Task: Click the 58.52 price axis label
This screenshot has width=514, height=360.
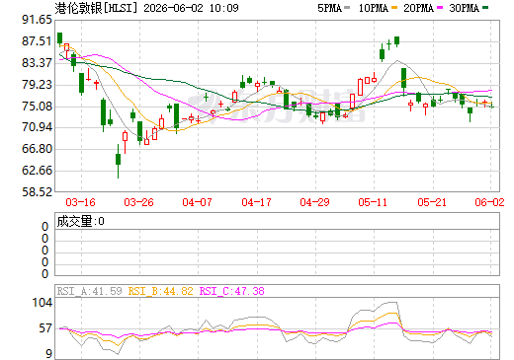Action: (37, 192)
